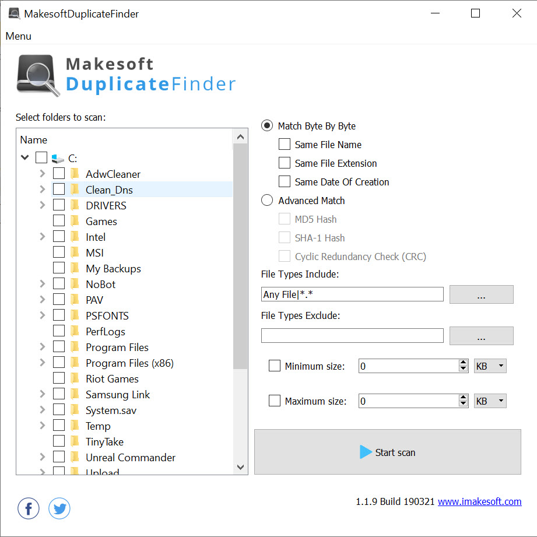
Task: Expand the PSFONTS folder
Action: (42, 315)
